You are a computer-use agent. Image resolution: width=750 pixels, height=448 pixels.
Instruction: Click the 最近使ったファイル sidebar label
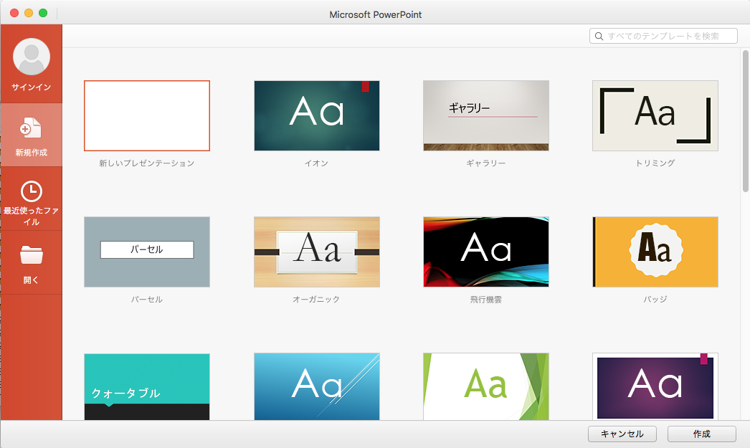tap(32, 216)
